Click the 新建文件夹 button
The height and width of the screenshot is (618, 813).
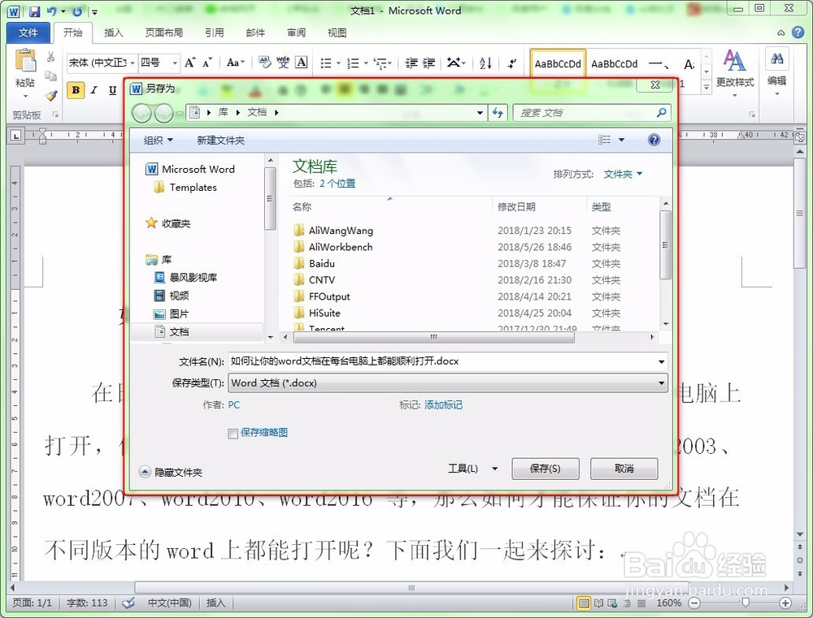coord(221,140)
